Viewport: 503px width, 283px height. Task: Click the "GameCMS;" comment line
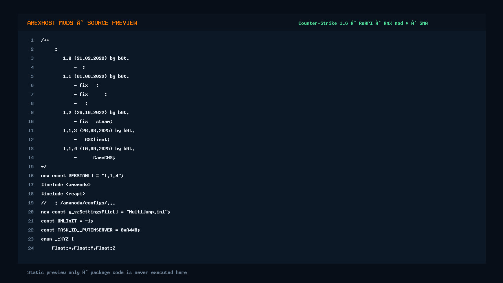95,158
